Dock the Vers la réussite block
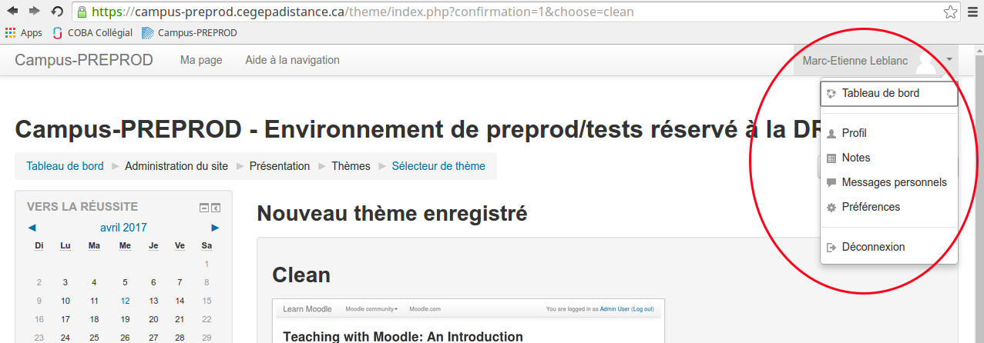The width and height of the screenshot is (984, 343). (216, 207)
